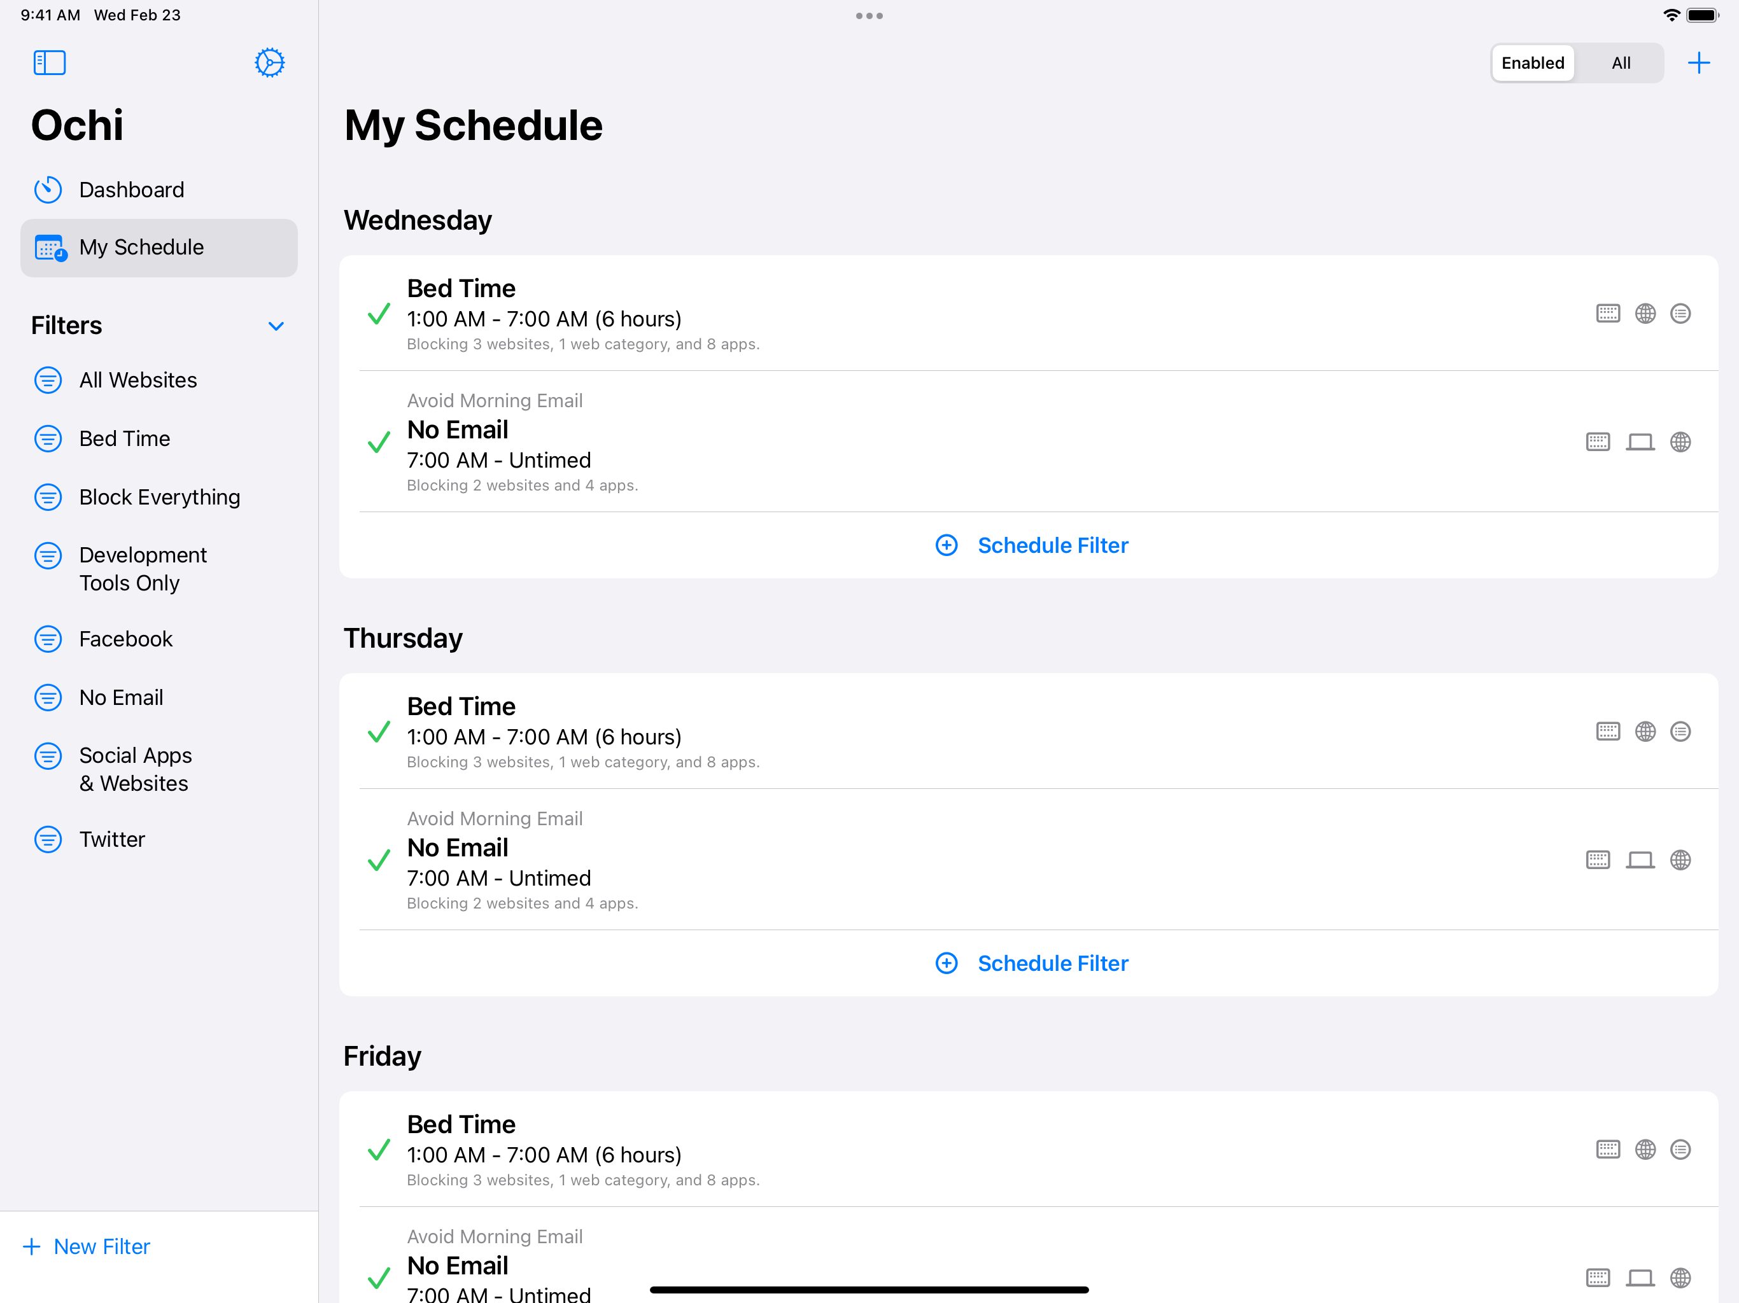Click Thursday No Email globe icon
The image size is (1739, 1303).
click(1681, 861)
